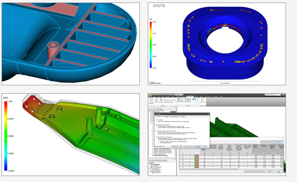Click the highlighted blue selection icon in the ribbon
The height and width of the screenshot is (182, 297).
[x=178, y=99]
